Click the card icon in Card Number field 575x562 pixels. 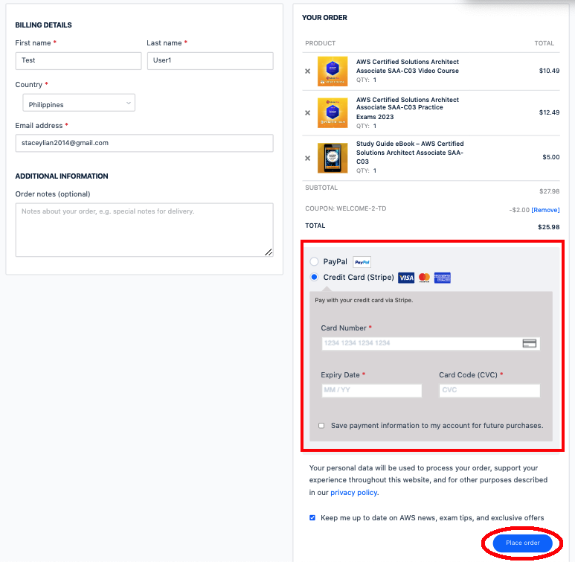point(530,343)
